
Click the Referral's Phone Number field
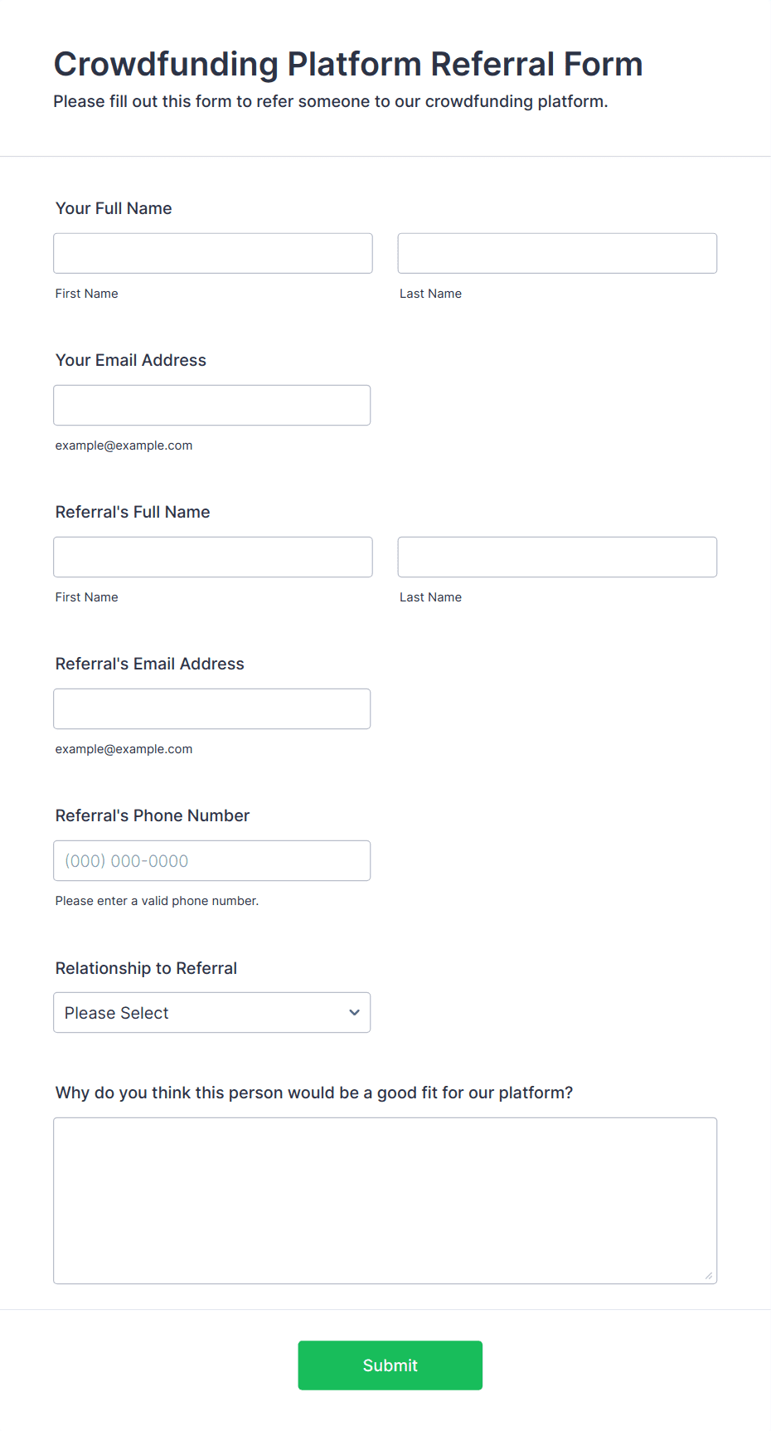click(212, 860)
